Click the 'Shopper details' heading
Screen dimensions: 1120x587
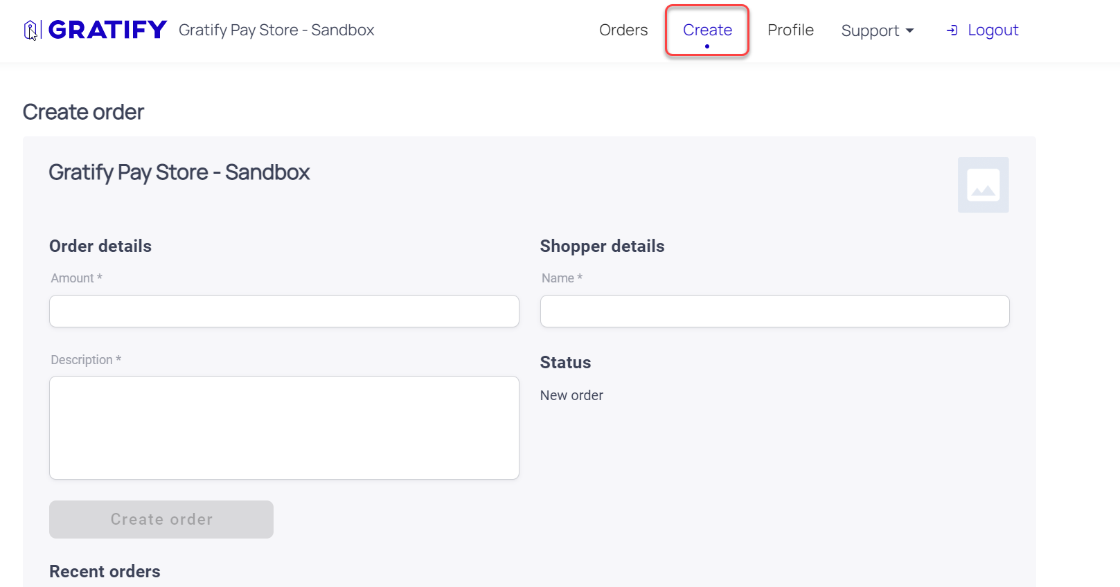pos(602,246)
